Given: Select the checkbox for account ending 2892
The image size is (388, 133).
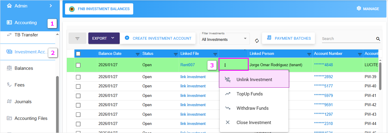Looking at the screenshot, I should pos(78,77).
